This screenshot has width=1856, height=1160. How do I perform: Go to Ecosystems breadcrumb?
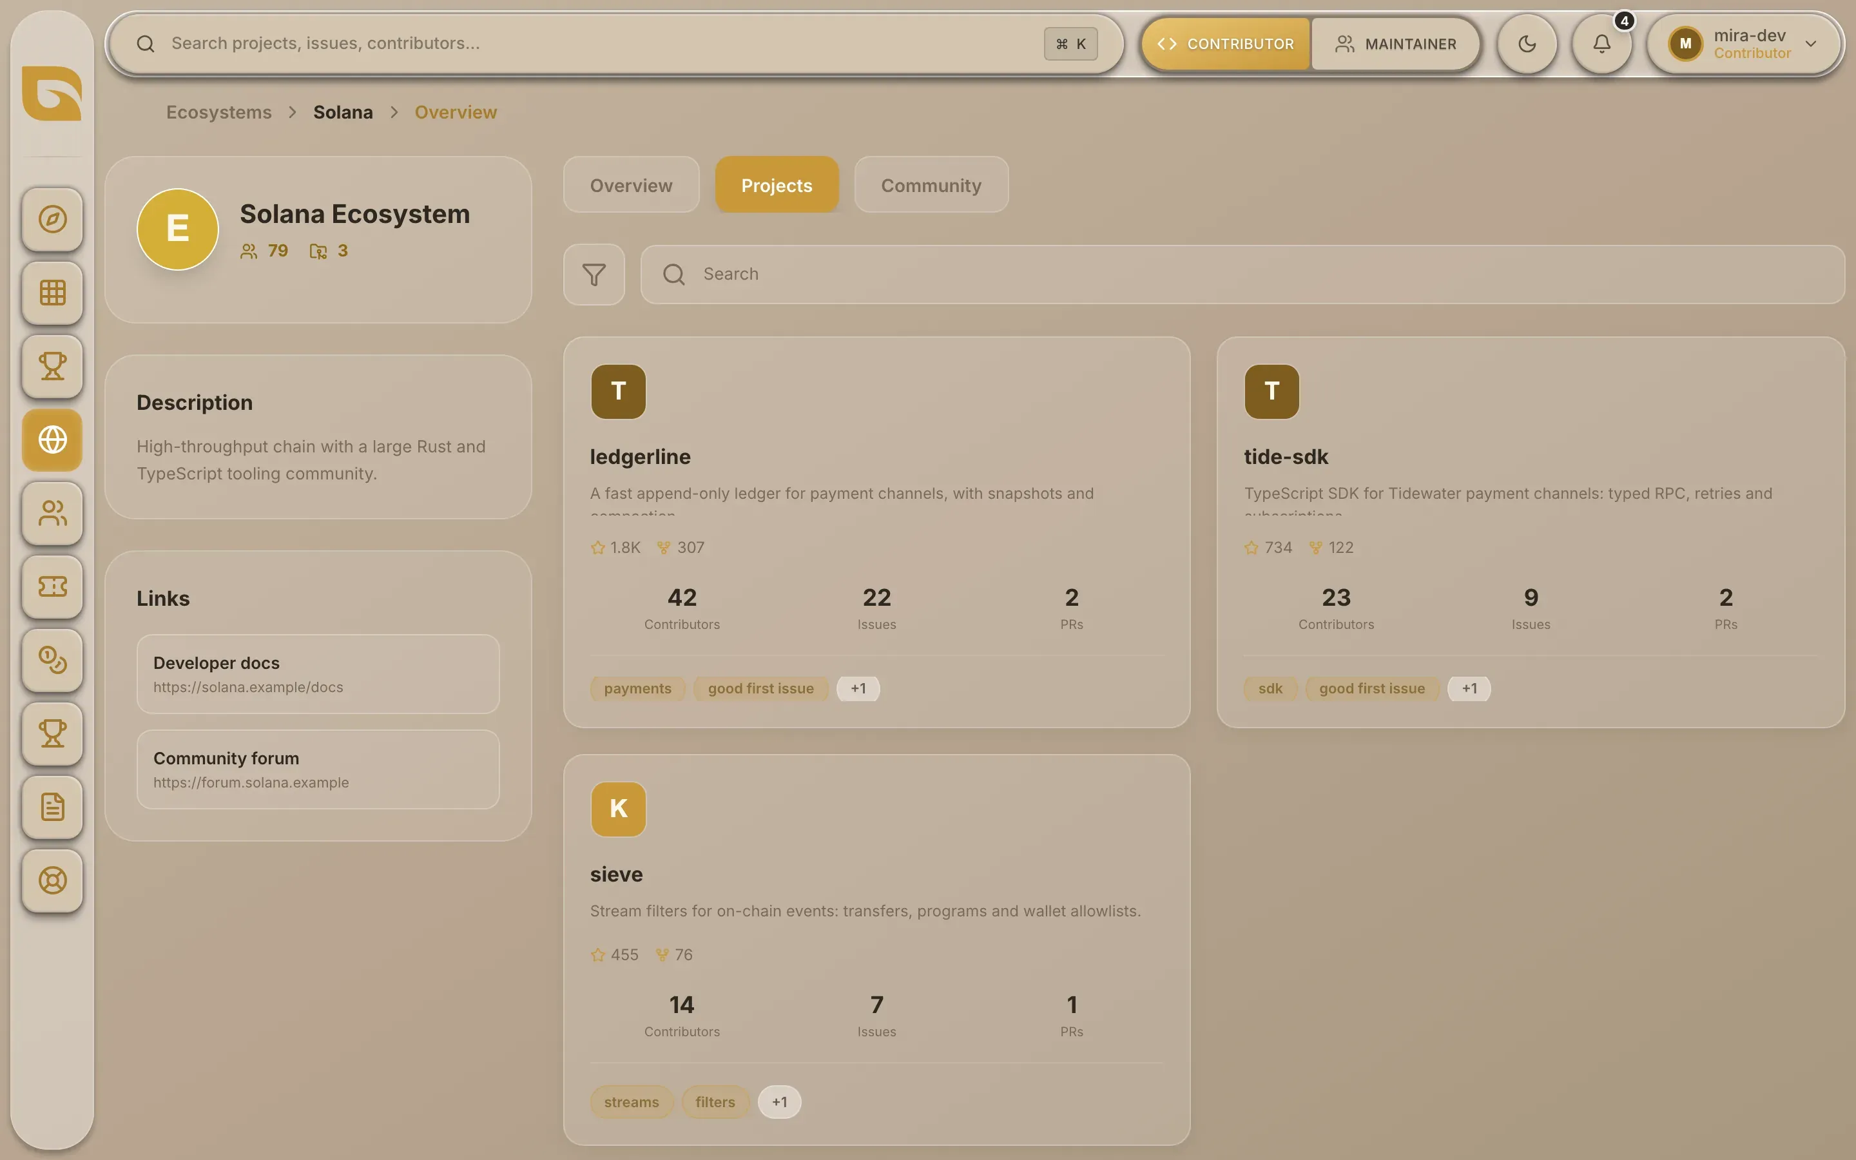pyautogui.click(x=218, y=112)
